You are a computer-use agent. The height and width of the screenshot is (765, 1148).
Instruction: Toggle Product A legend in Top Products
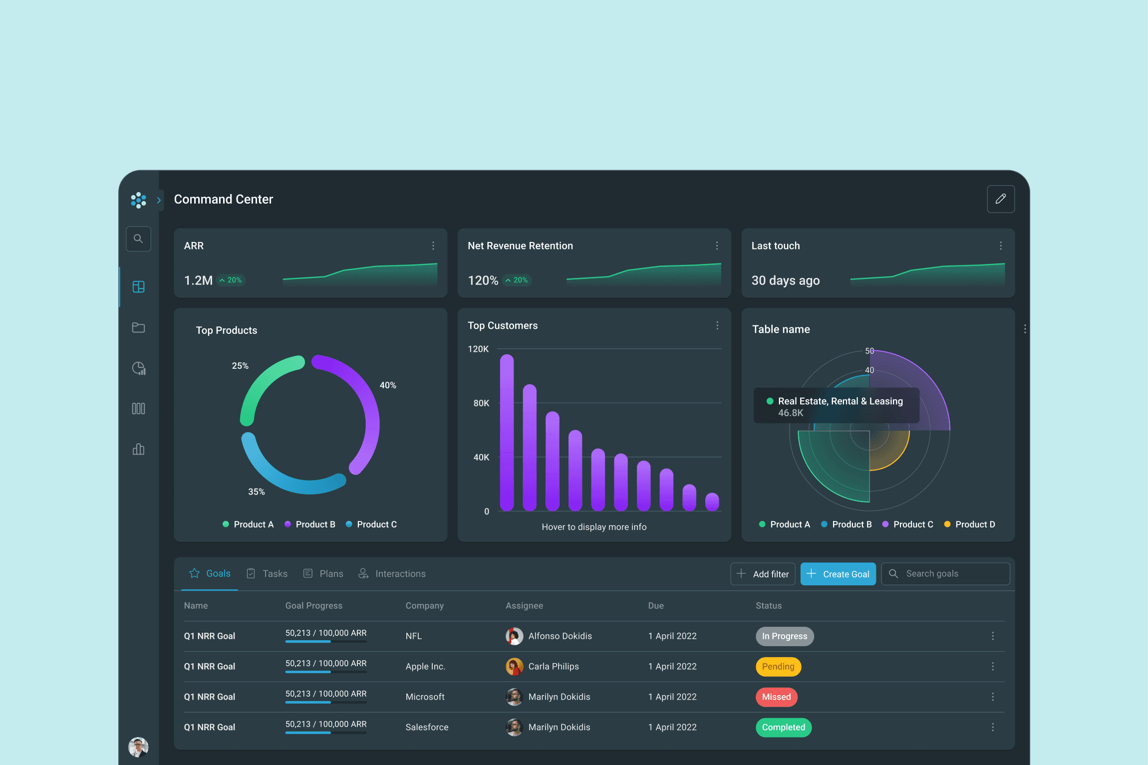248,524
